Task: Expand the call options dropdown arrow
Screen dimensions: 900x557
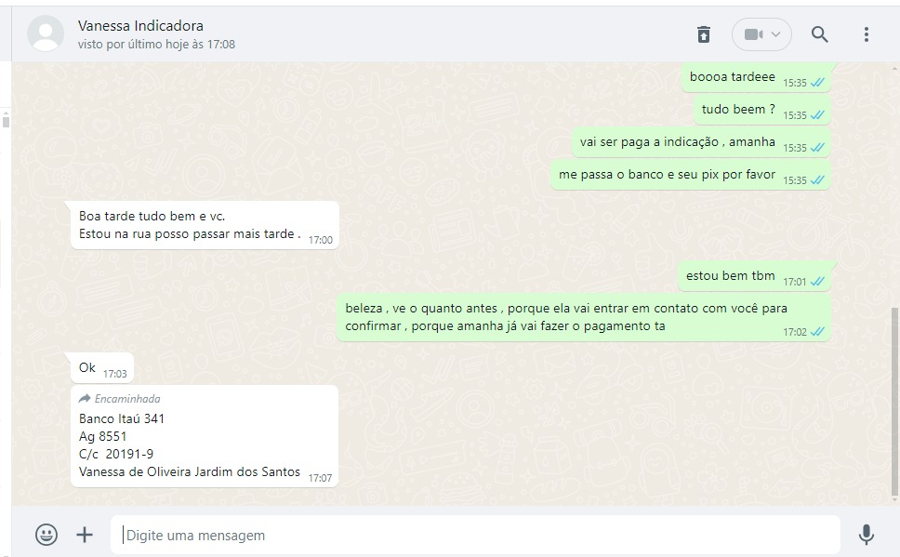Action: pos(776,34)
